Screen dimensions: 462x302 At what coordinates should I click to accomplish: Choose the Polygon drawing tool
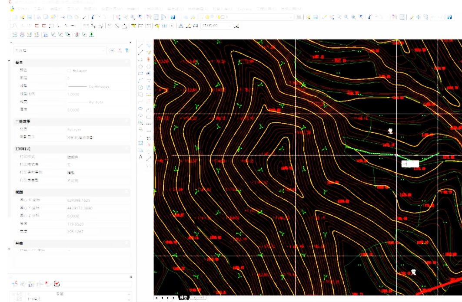pos(140,66)
